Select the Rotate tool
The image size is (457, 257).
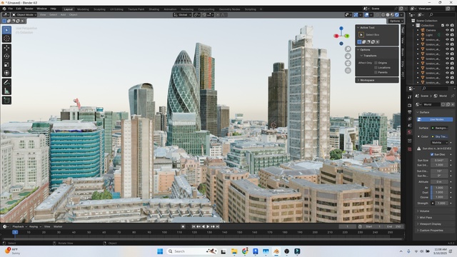6,56
